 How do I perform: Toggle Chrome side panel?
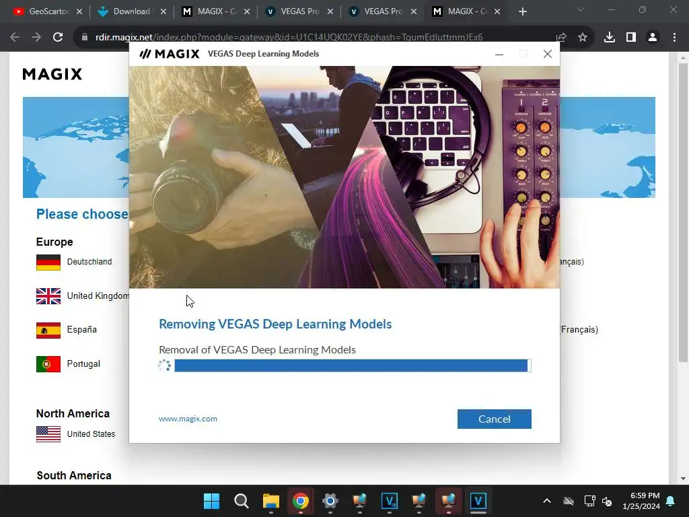(631, 38)
